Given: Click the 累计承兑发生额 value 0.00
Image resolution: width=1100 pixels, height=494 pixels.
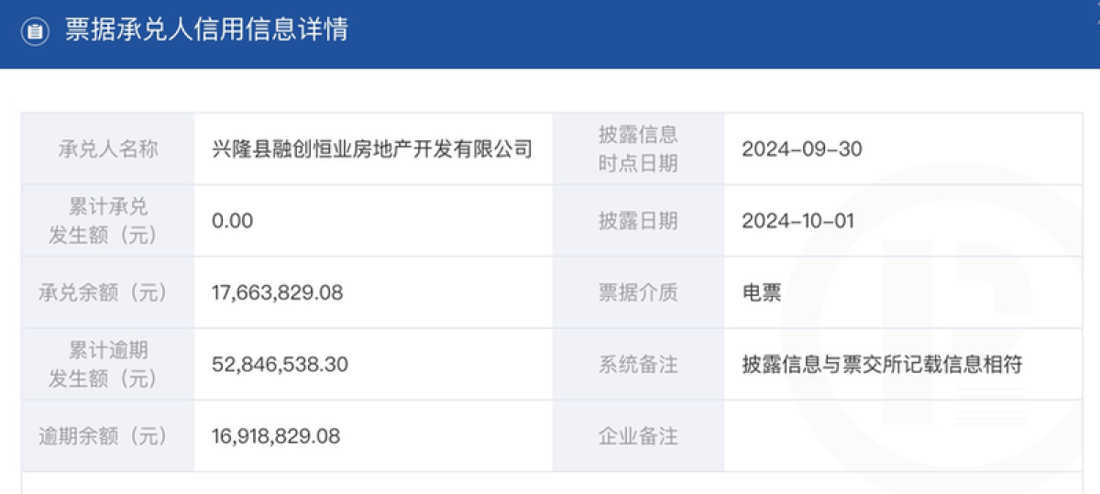Looking at the screenshot, I should (232, 220).
